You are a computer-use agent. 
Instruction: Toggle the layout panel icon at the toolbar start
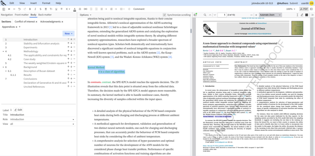click(4, 9)
